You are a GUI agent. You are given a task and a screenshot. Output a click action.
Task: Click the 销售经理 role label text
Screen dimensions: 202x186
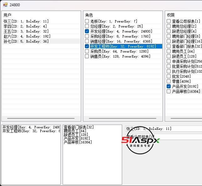pos(121,41)
